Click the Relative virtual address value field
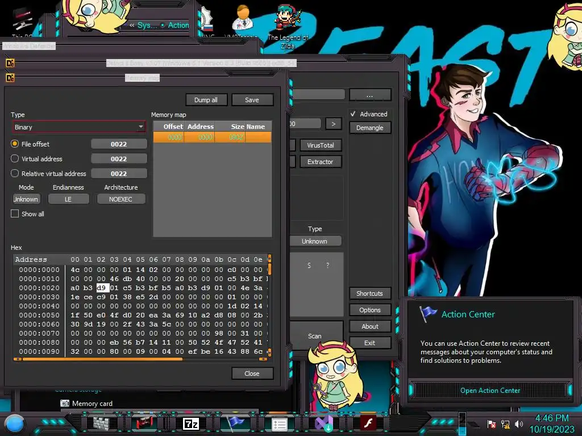Viewport: 582px width, 436px height. [119, 174]
